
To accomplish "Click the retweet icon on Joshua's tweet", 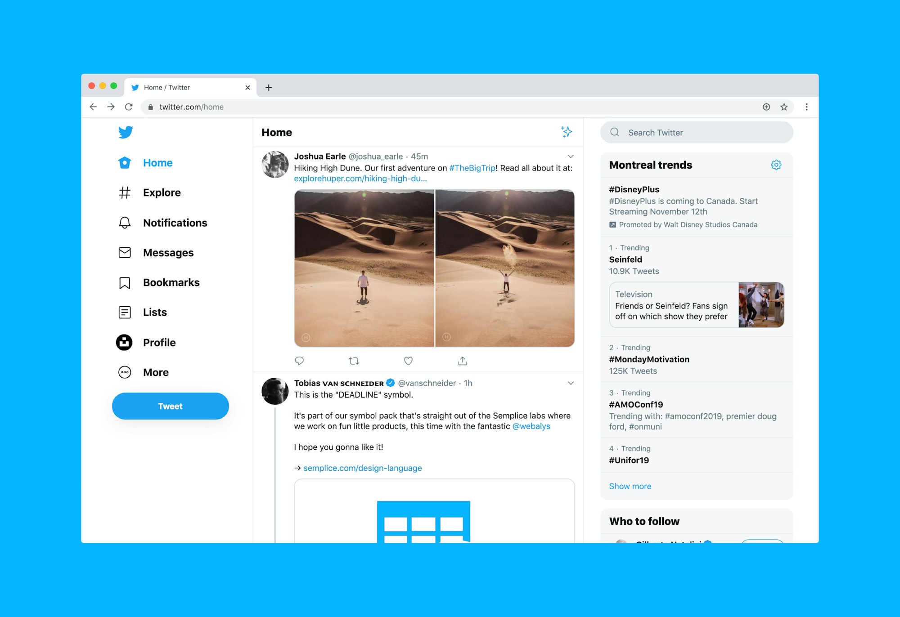I will [354, 360].
